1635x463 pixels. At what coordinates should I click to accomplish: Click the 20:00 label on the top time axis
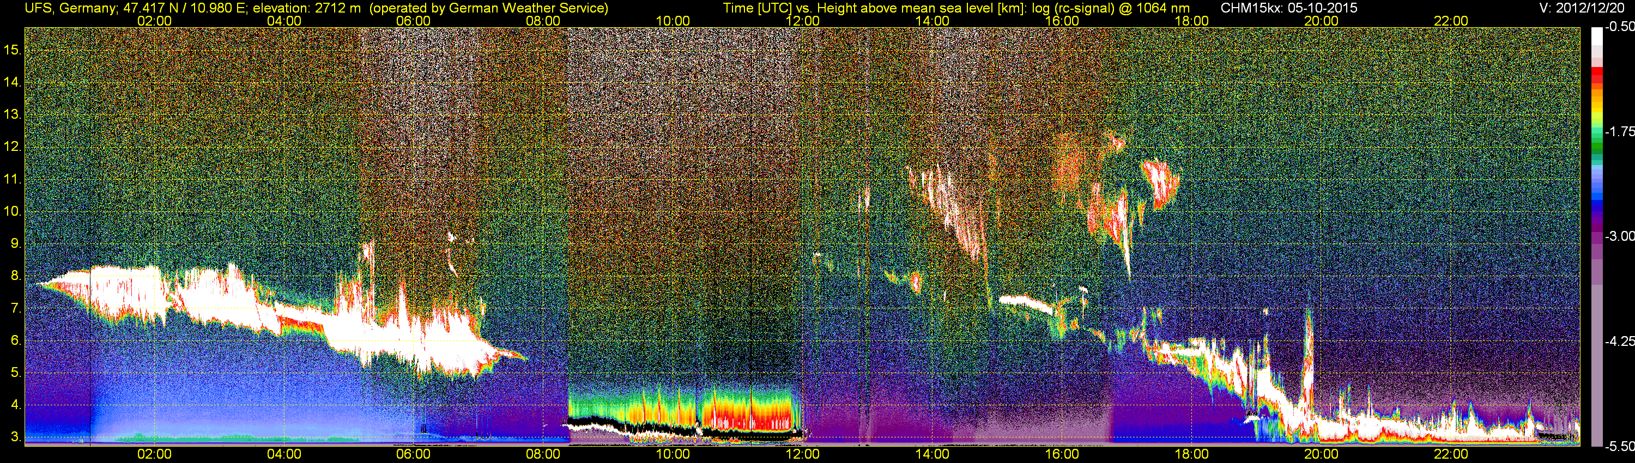pyautogui.click(x=1322, y=21)
